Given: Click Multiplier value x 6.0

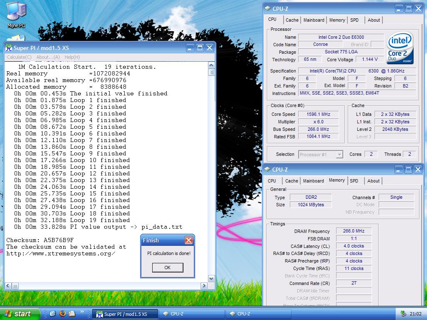Looking at the screenshot, I should 318,122.
